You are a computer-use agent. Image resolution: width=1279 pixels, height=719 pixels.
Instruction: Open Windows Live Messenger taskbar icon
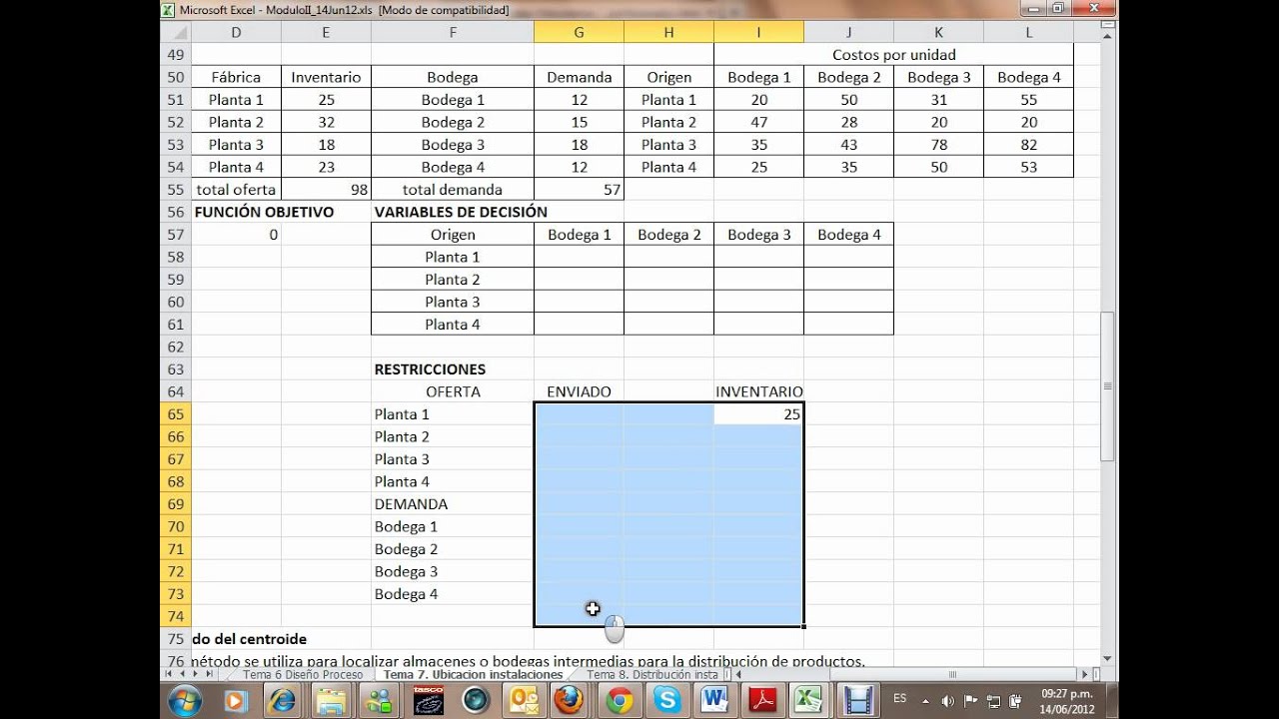coord(380,701)
